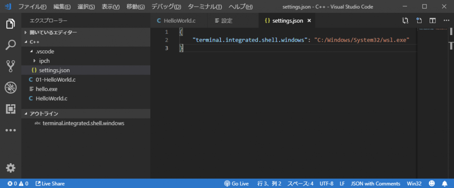Viewport: 454px width, 188px height.
Task: Switch to the 設定 tab
Action: (x=233, y=20)
